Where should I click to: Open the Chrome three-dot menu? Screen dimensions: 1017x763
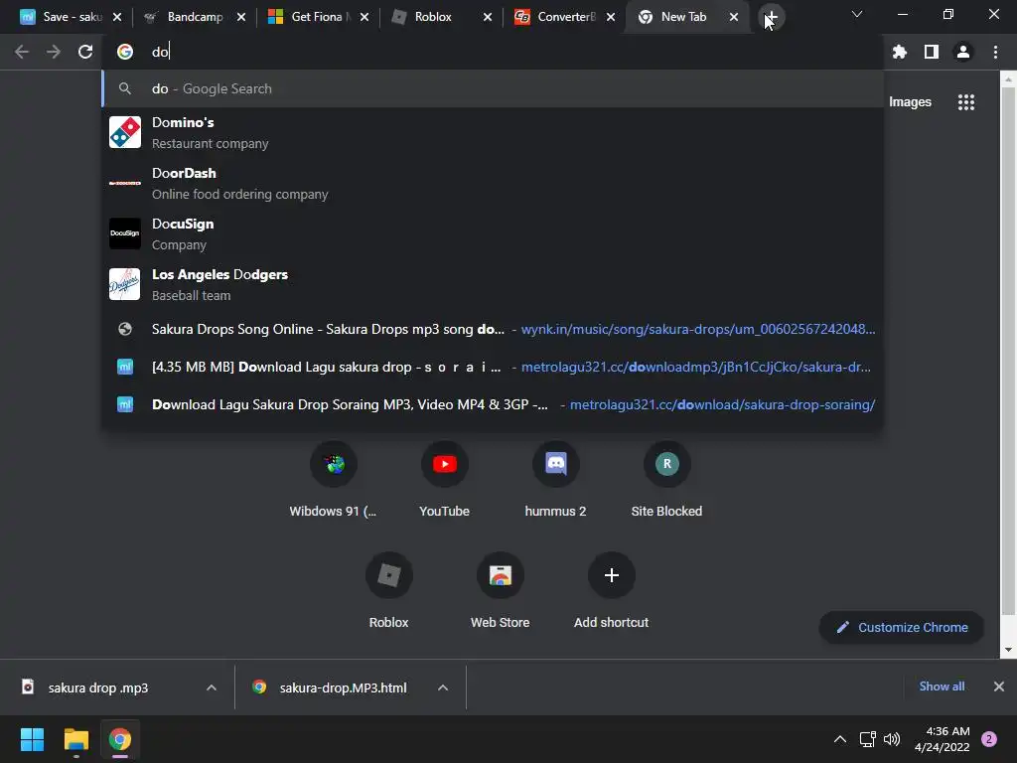(995, 52)
